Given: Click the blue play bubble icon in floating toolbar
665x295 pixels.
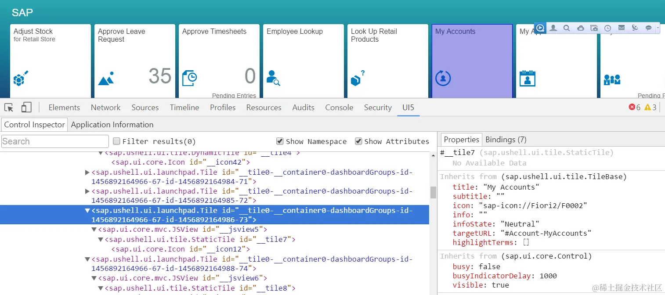Looking at the screenshot, I should tap(540, 28).
